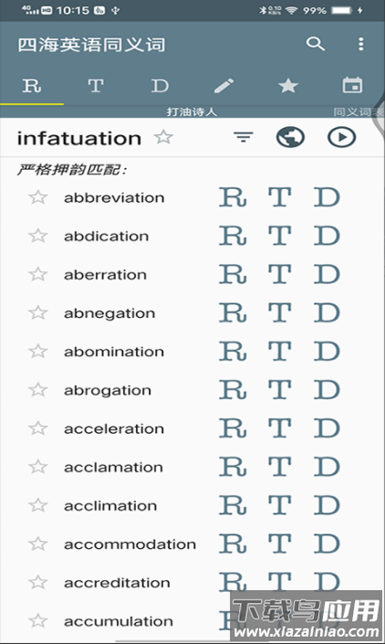Open thesaurus T icon for aberration

[x=280, y=275]
